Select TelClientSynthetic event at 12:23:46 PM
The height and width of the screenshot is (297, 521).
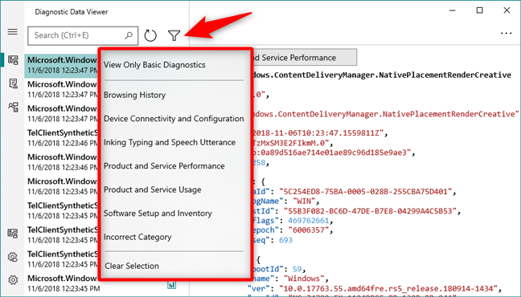point(61,138)
